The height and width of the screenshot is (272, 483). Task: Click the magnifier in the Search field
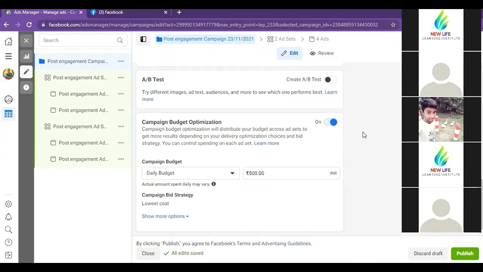[x=120, y=40]
